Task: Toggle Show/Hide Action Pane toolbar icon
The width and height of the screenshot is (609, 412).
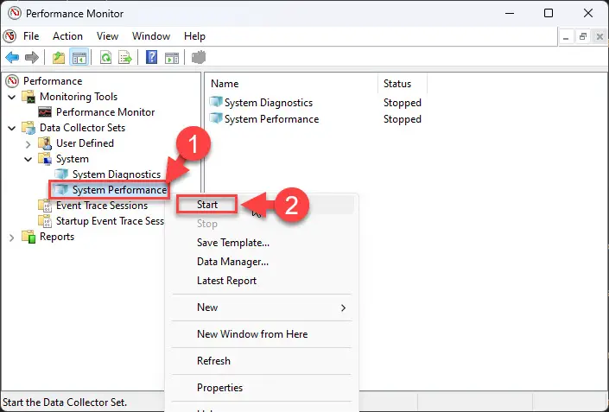Action: pos(172,58)
